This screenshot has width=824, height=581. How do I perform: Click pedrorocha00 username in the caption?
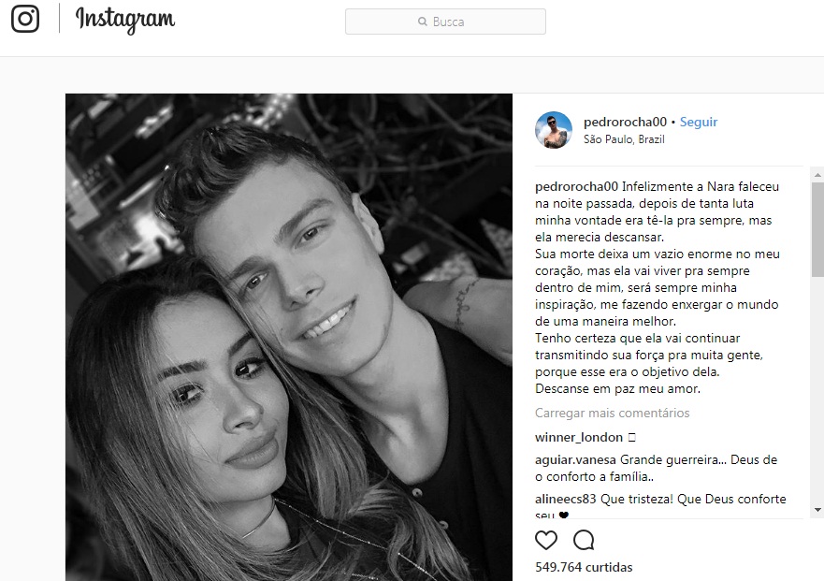(576, 187)
